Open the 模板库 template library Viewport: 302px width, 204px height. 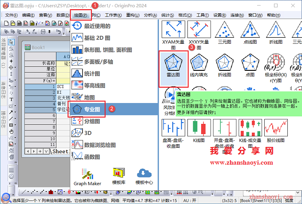[x=119, y=176]
